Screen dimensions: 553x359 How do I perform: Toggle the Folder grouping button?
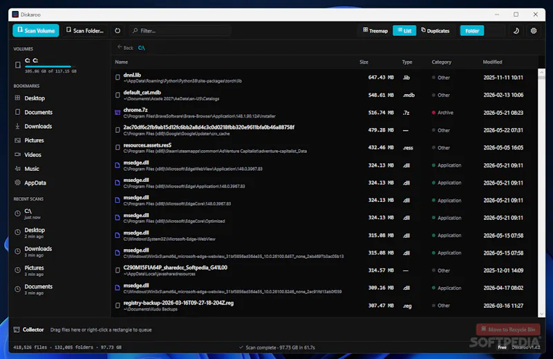[472, 30]
